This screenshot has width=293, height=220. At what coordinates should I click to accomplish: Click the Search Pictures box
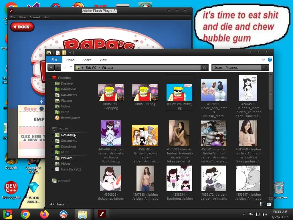(x=237, y=68)
